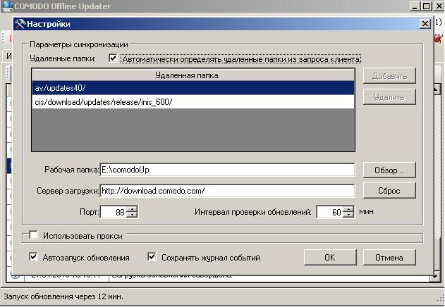Click the Удаленная папка column header
Screen dimensions: 445x307
tap(193, 75)
